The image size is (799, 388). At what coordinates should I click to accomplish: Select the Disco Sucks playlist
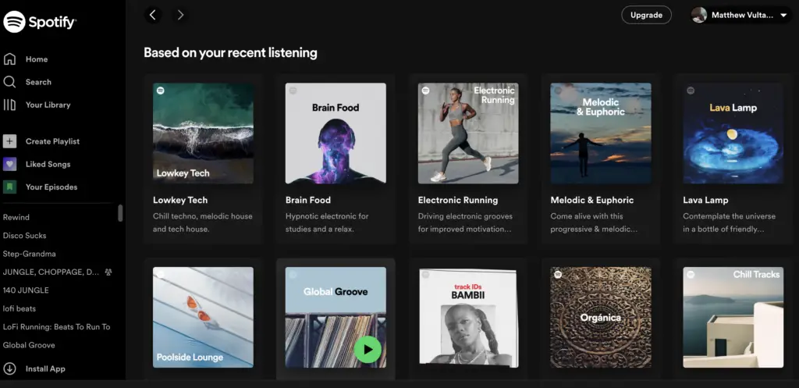24,236
